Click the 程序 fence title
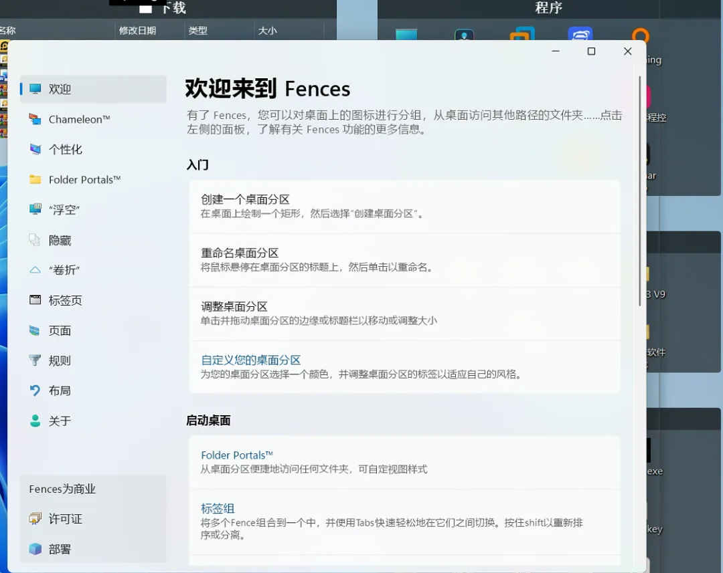Viewport: 723px width, 573px height. pyautogui.click(x=549, y=7)
